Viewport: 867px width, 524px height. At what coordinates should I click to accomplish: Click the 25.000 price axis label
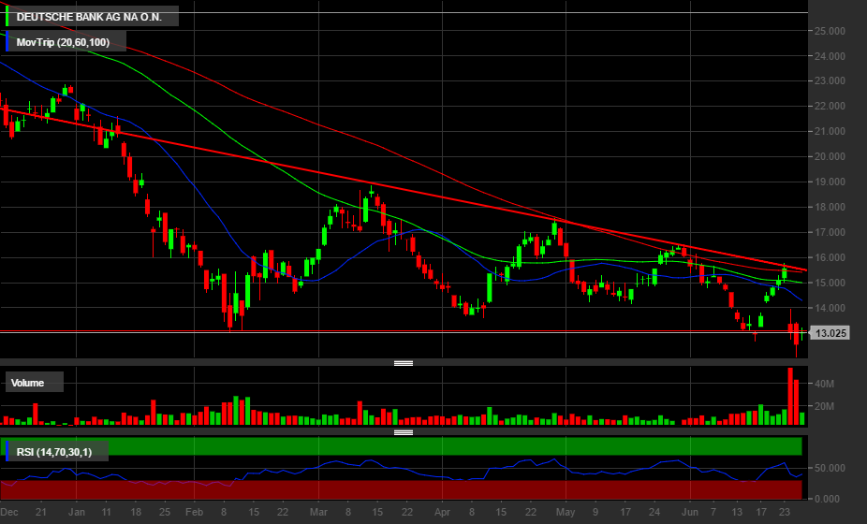(830, 31)
